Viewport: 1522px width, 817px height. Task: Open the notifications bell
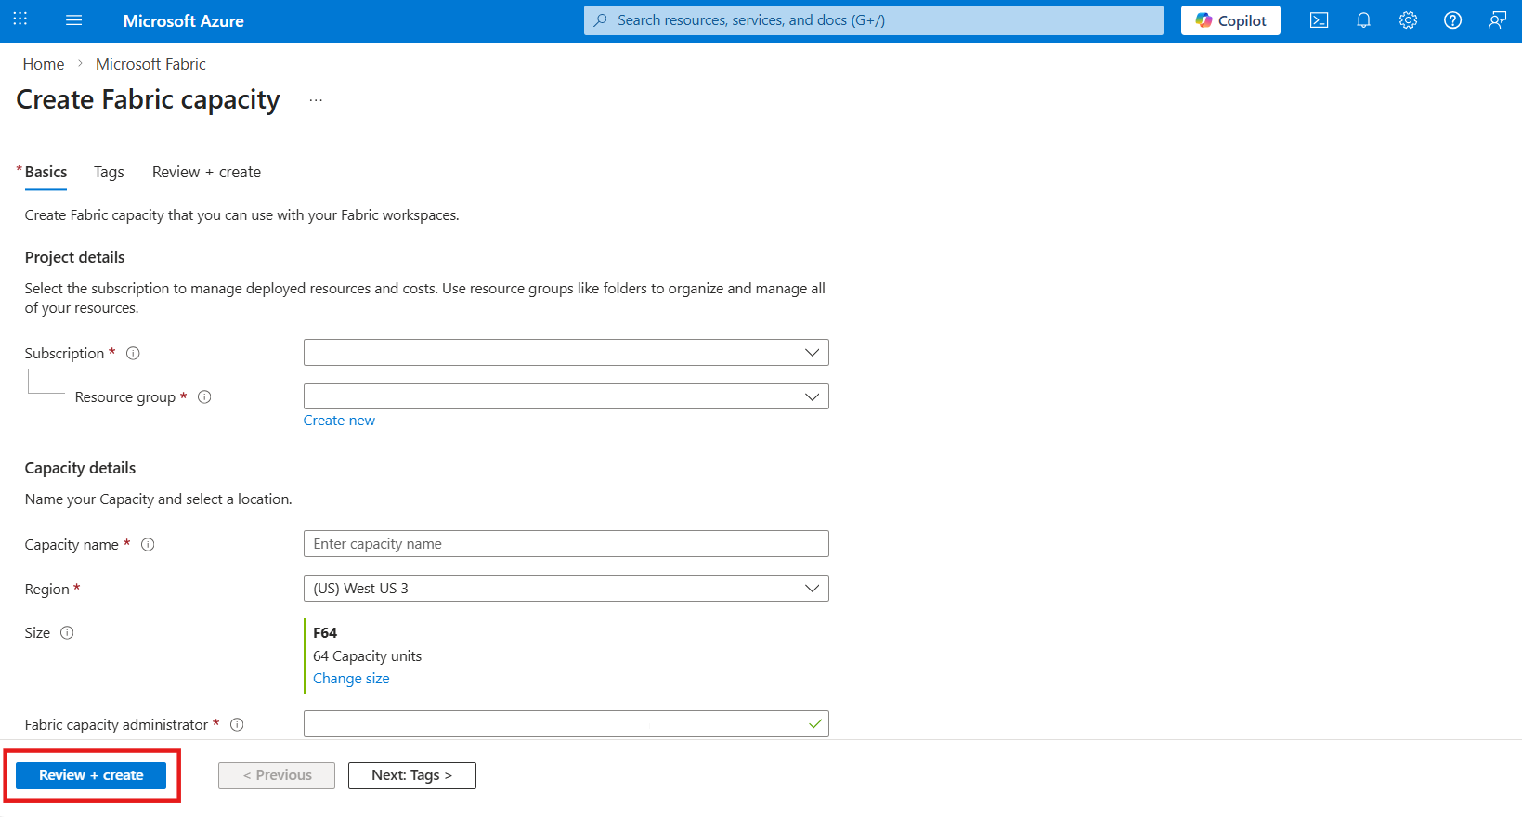1363,20
